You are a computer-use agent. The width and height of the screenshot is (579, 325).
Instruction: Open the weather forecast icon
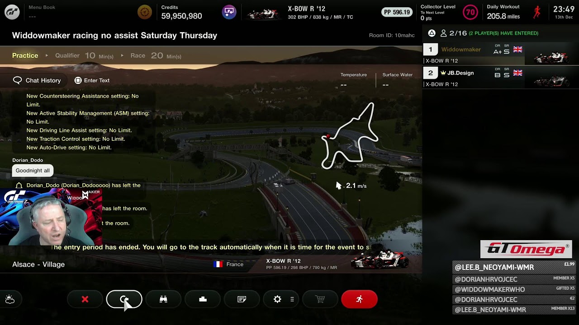[10, 299]
